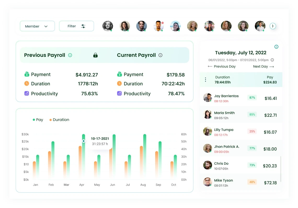
Task: Click the info icon above Tuesday date
Action: click(276, 47)
